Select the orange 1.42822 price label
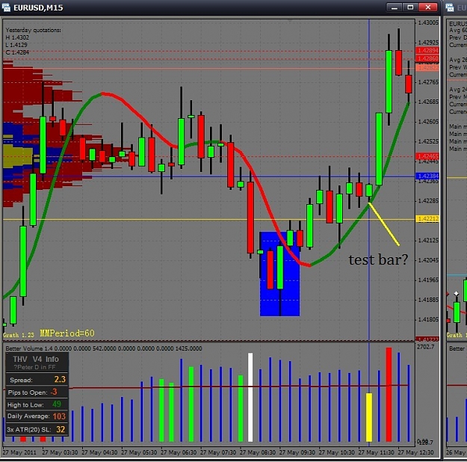467x462 pixels. coord(427,68)
